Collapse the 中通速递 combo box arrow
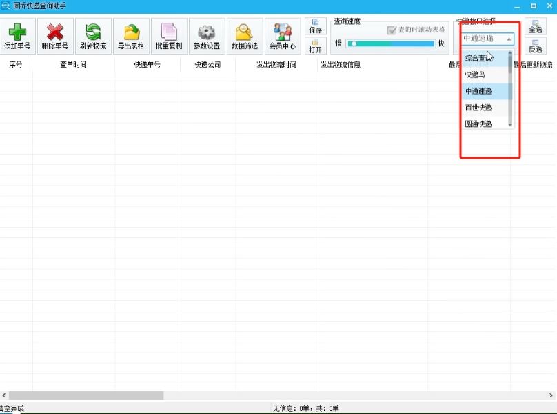 click(x=509, y=39)
